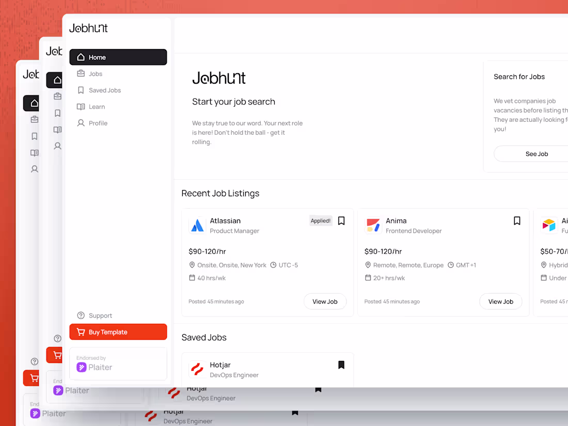Click the Atlassian company logo

tap(198, 226)
